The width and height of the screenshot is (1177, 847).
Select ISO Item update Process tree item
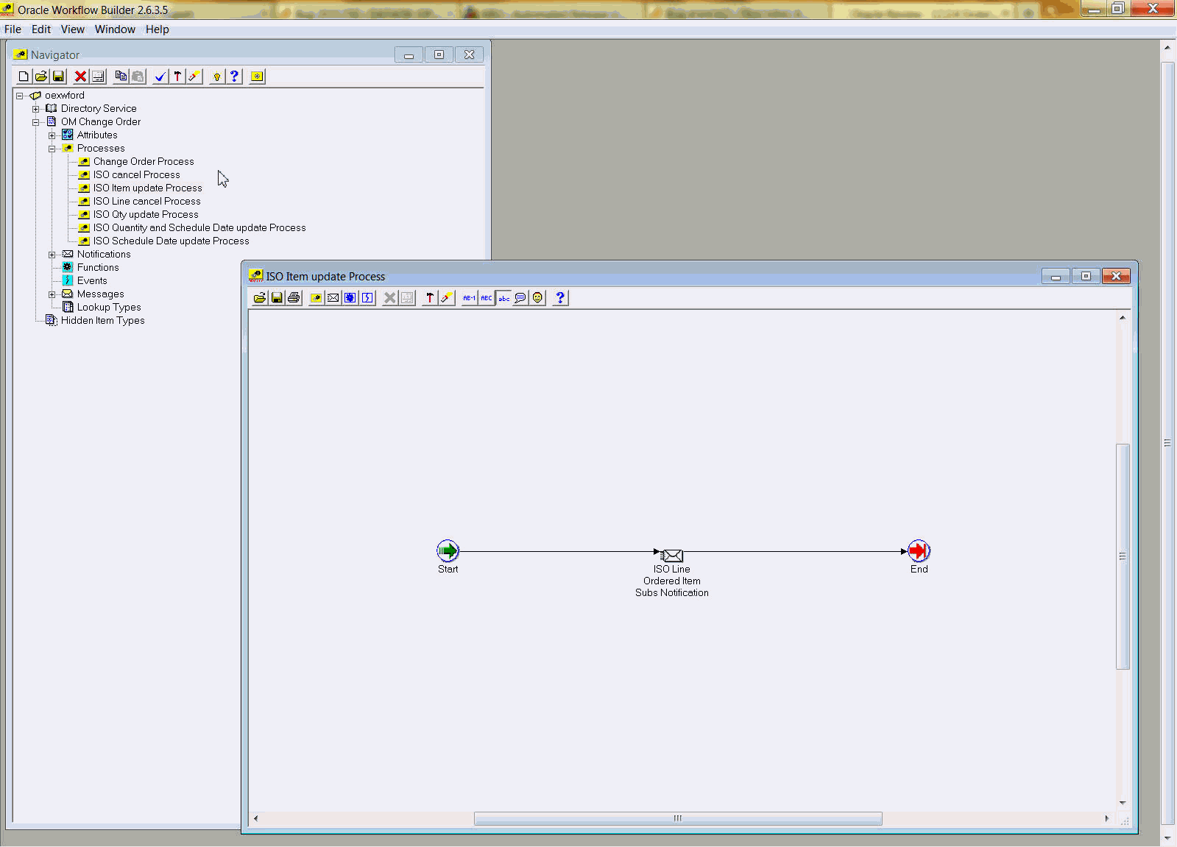point(147,188)
